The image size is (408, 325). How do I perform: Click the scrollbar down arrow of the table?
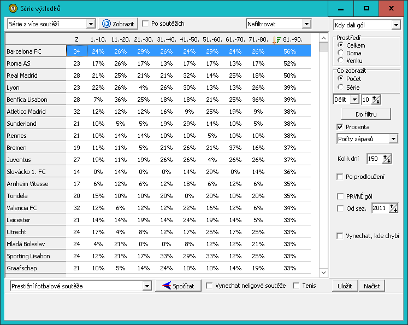[323, 272]
